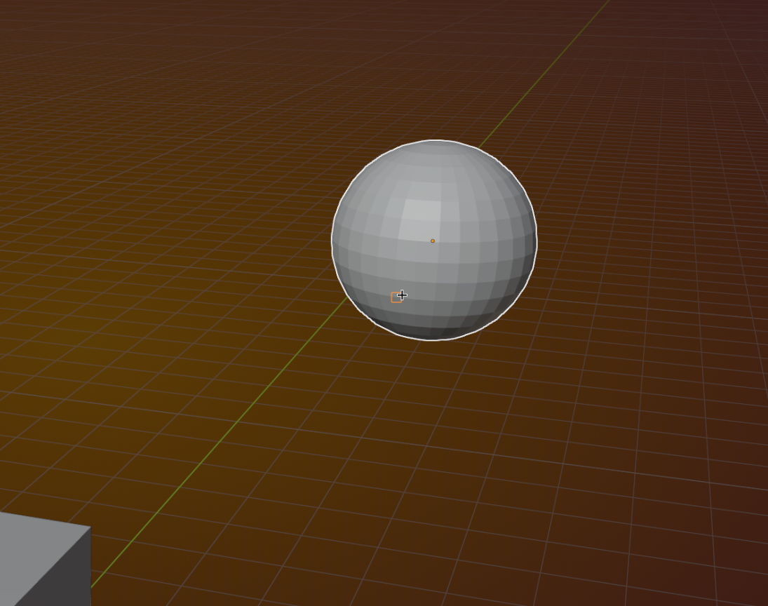Select the gray UV sphere object
The image size is (768, 606).
coord(434,240)
